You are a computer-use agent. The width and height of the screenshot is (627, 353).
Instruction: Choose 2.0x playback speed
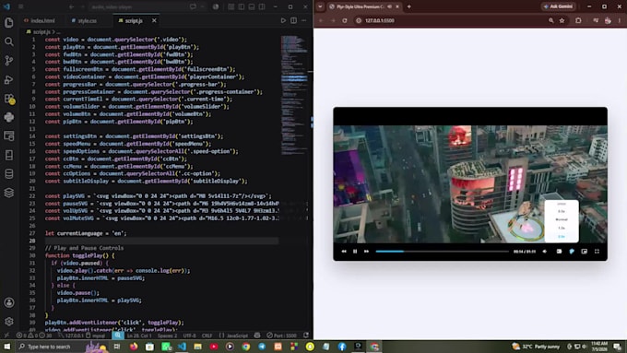pyautogui.click(x=562, y=236)
